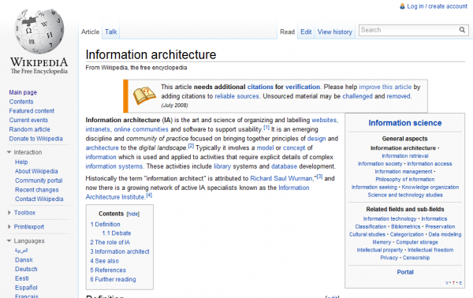Jump to 3 Information architect section
Viewport: 473px width, 298px height.
120,251
